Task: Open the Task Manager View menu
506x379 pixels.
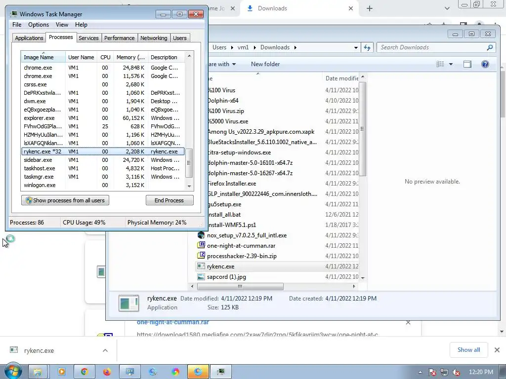Action: (62, 25)
